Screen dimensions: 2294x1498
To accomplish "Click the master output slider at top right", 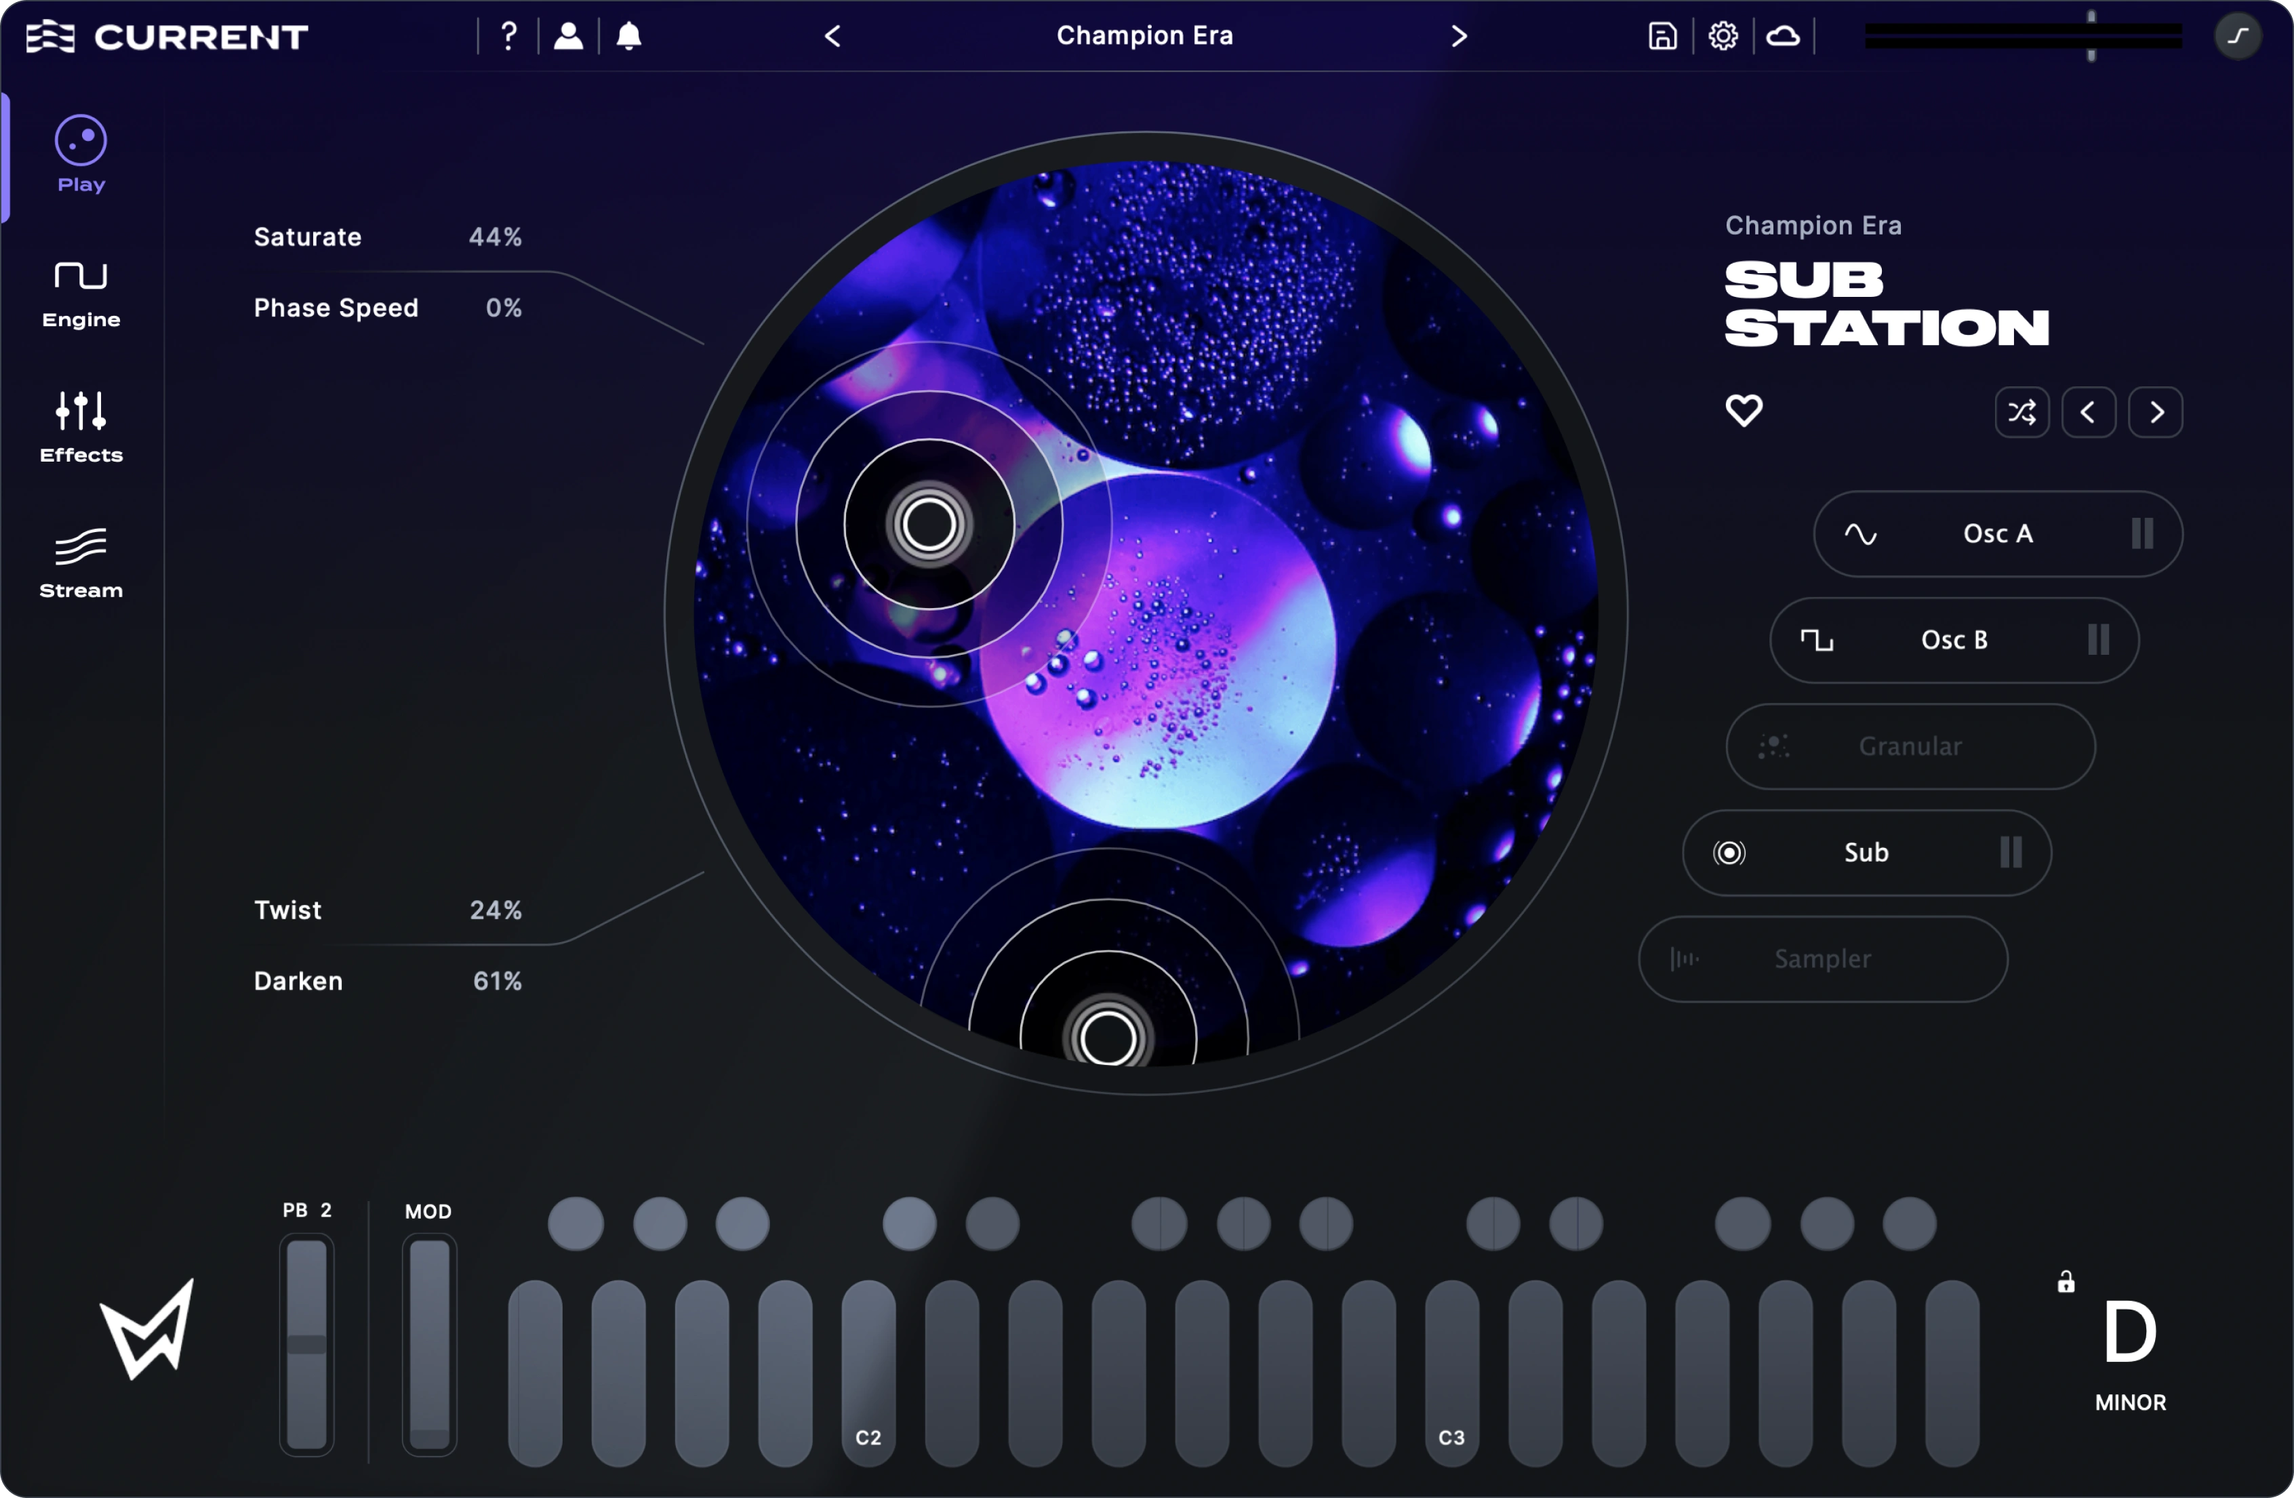I will pyautogui.click(x=2090, y=36).
